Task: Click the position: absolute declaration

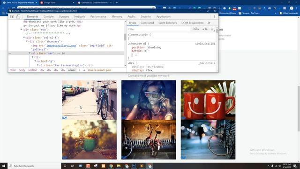Action: pyautogui.click(x=147, y=47)
